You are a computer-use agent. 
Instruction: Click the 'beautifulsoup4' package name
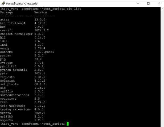[13, 23]
